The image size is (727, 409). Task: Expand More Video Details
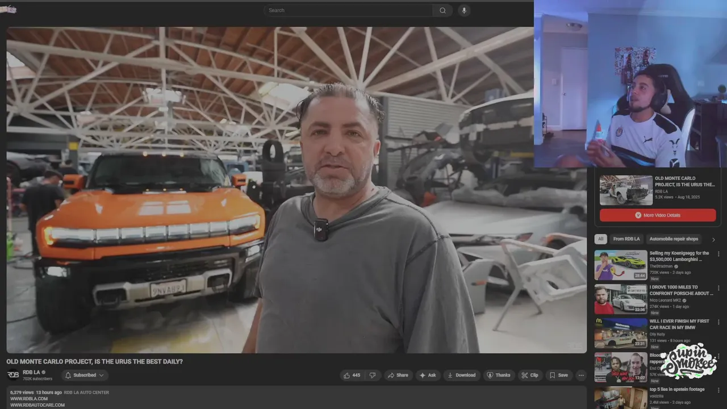pyautogui.click(x=658, y=215)
